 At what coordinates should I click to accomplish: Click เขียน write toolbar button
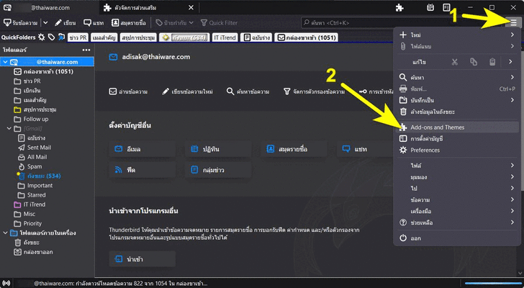(65, 23)
